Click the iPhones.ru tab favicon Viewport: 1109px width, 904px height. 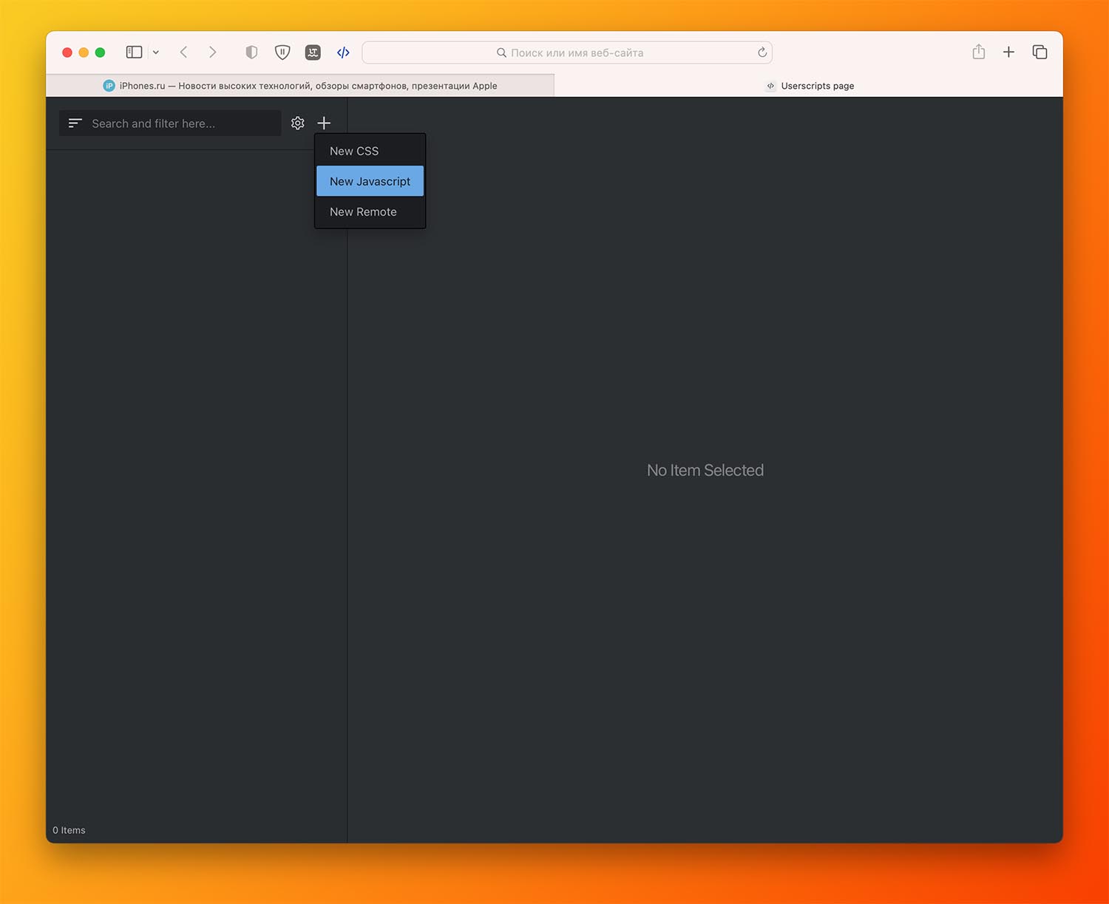tap(109, 86)
